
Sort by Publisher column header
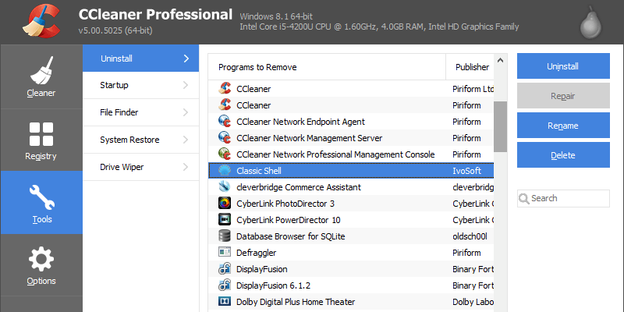[x=470, y=67]
